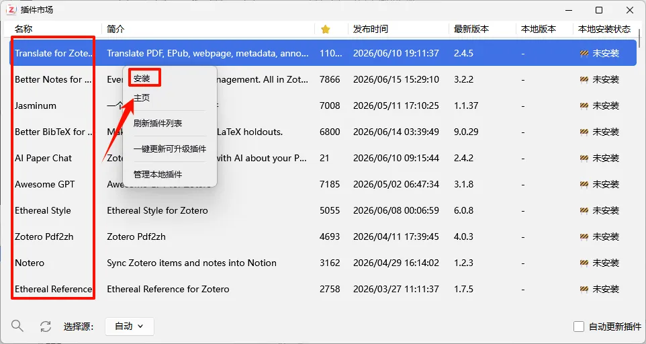646x344 pixels.
Task: Click latest version 9.0.29
Action: (x=466, y=132)
